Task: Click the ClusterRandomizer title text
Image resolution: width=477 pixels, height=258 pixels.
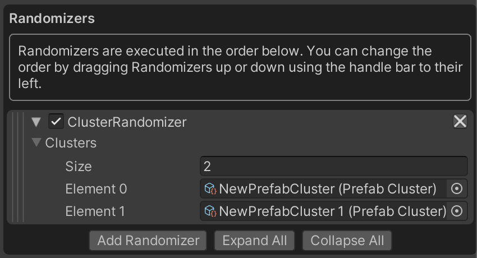Action: point(127,122)
